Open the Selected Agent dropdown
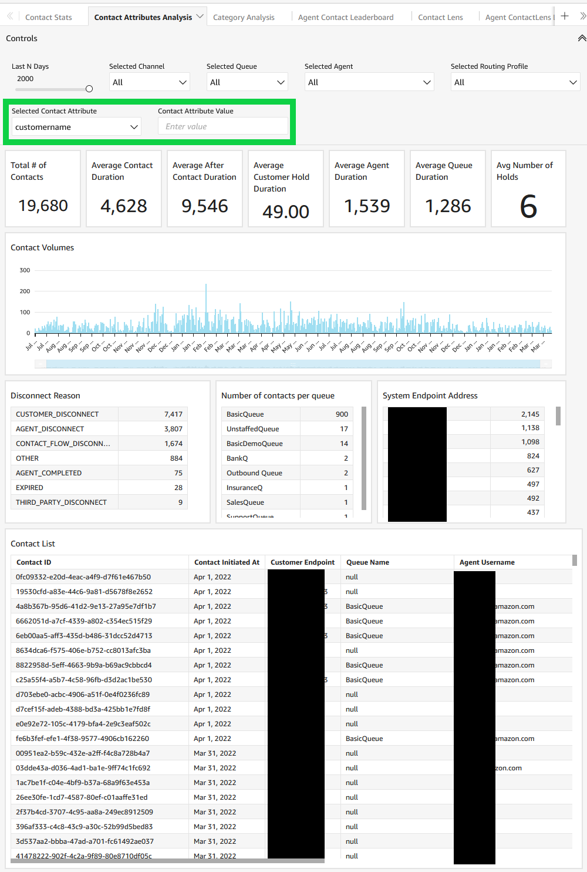Viewport: 587px width, 872px height. click(369, 82)
